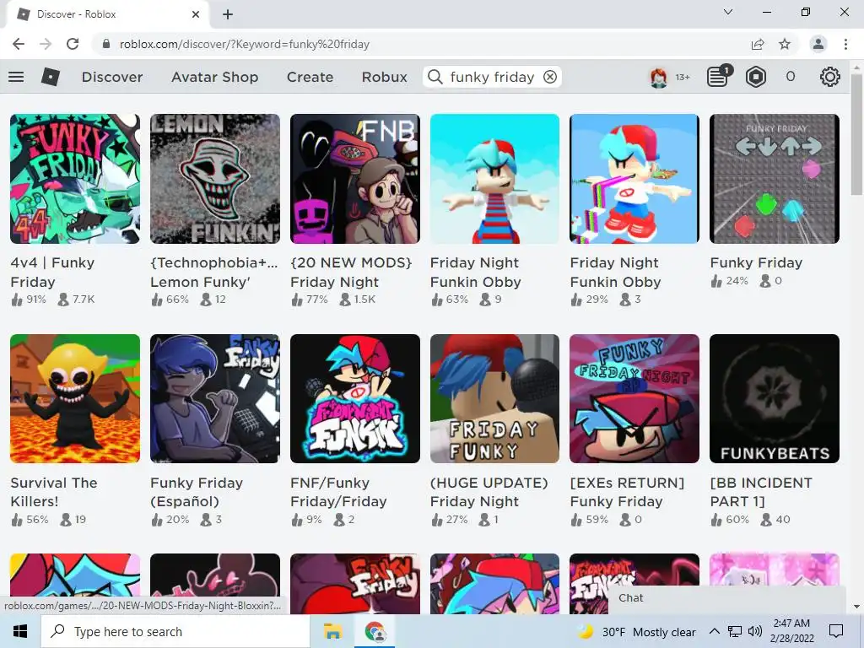Click Funky Friday Night RP thumbnail

click(x=634, y=398)
